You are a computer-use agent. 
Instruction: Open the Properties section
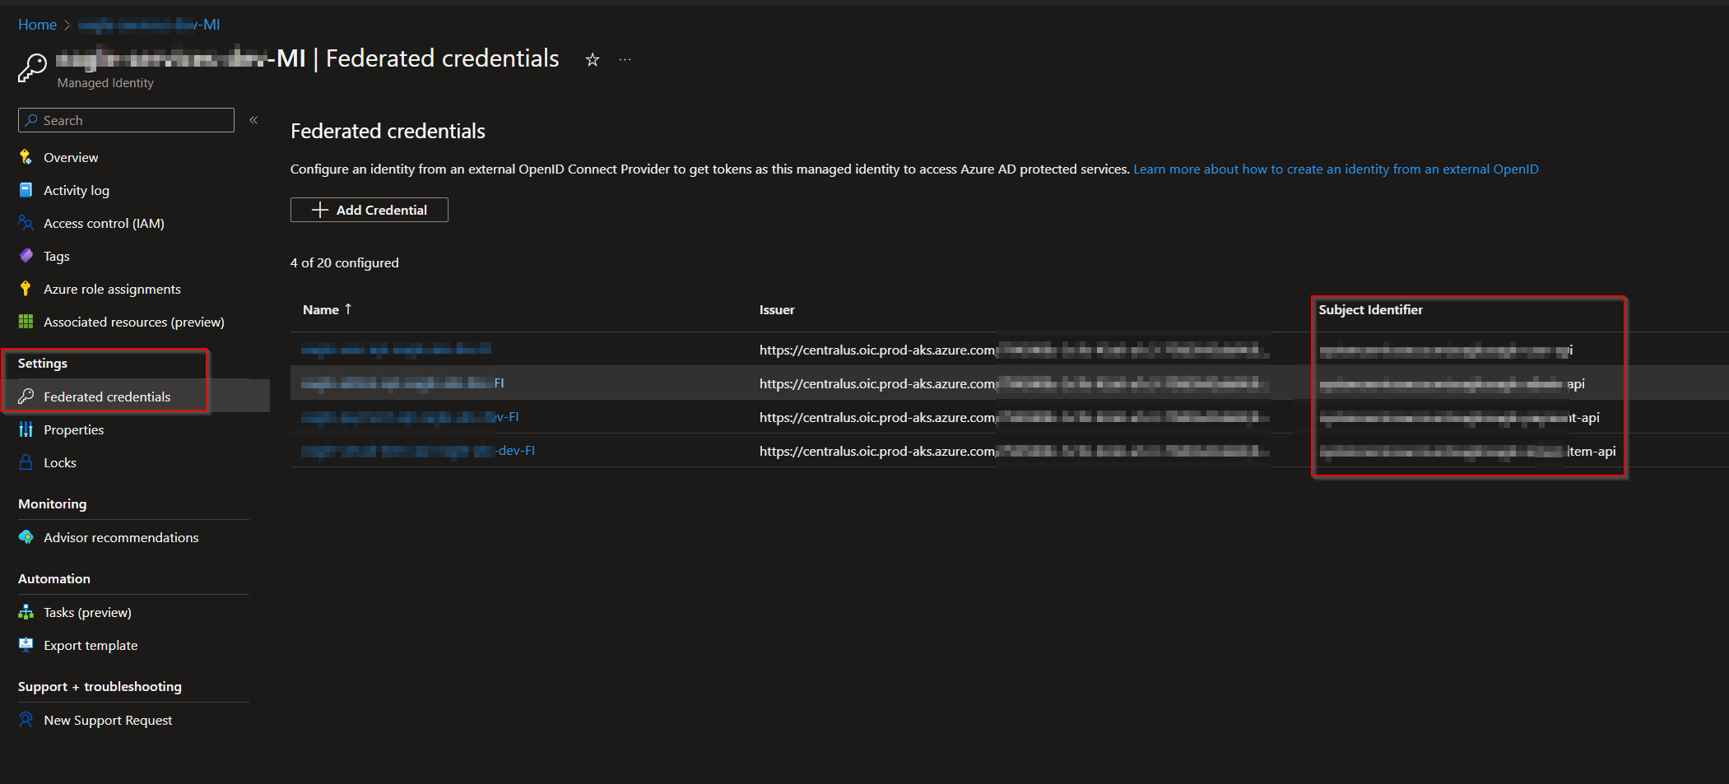coord(73,429)
